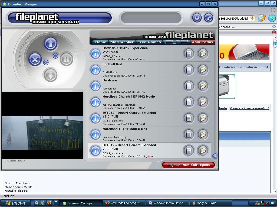
Task: Select the mc1942_churchhill_teaser.zip filename
Action: tap(119, 105)
